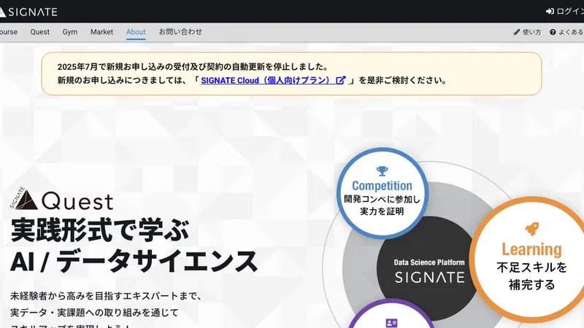Click the external link icon in notice
The image size is (584, 328).
[x=341, y=80]
